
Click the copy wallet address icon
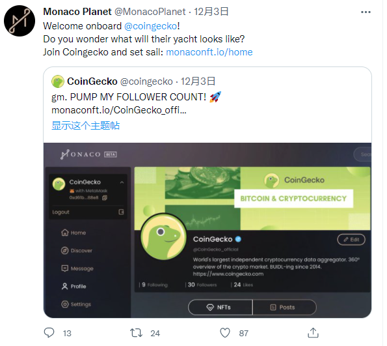[x=105, y=198]
